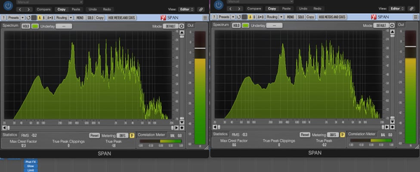Open Presets dropdown arrow in left SPAN

(x=22, y=18)
